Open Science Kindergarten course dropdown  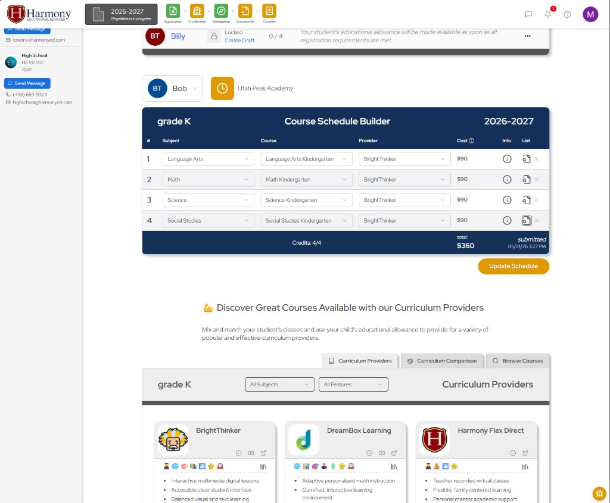tap(306, 200)
